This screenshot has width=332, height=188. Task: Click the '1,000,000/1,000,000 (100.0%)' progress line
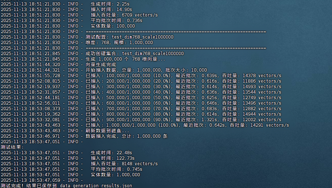[x=145, y=125]
